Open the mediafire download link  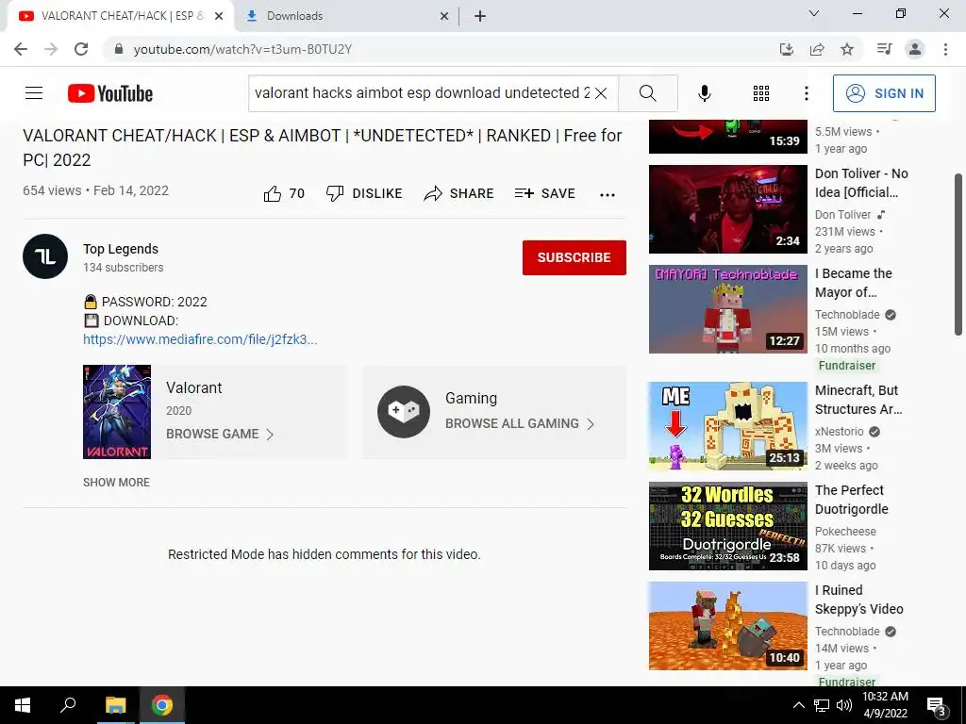coord(200,339)
